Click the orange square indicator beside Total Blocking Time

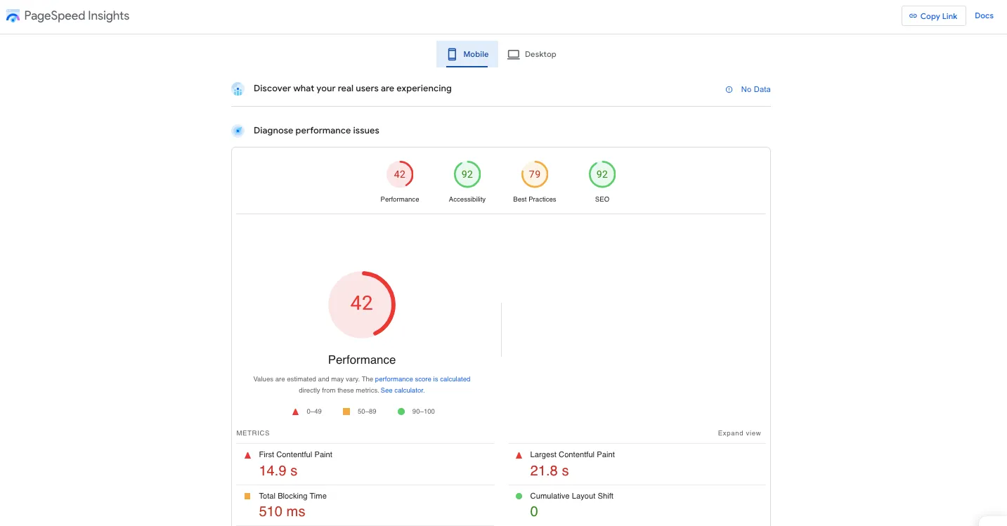[x=247, y=496]
